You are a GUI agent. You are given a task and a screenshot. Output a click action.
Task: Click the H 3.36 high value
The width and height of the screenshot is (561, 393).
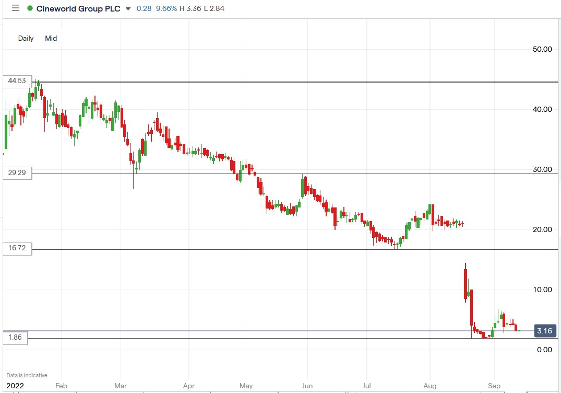(190, 8)
